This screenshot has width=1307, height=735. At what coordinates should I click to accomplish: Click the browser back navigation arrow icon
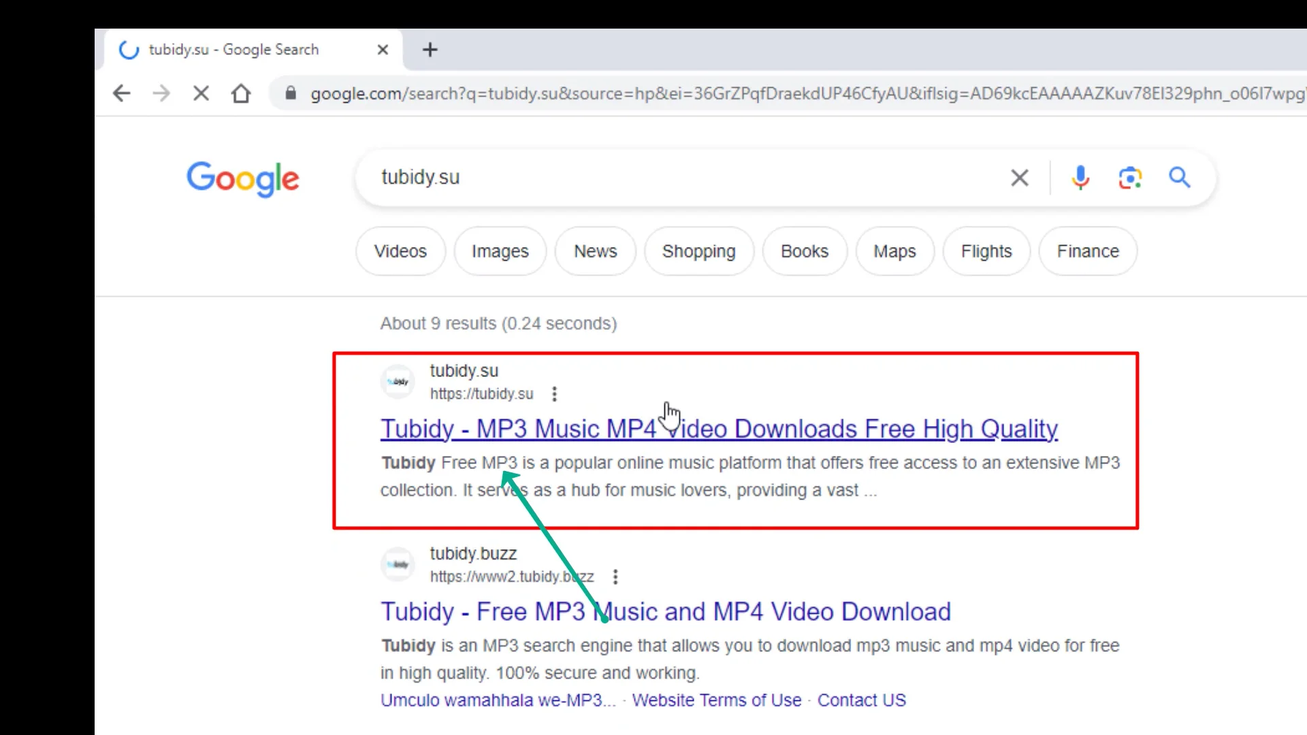(121, 93)
